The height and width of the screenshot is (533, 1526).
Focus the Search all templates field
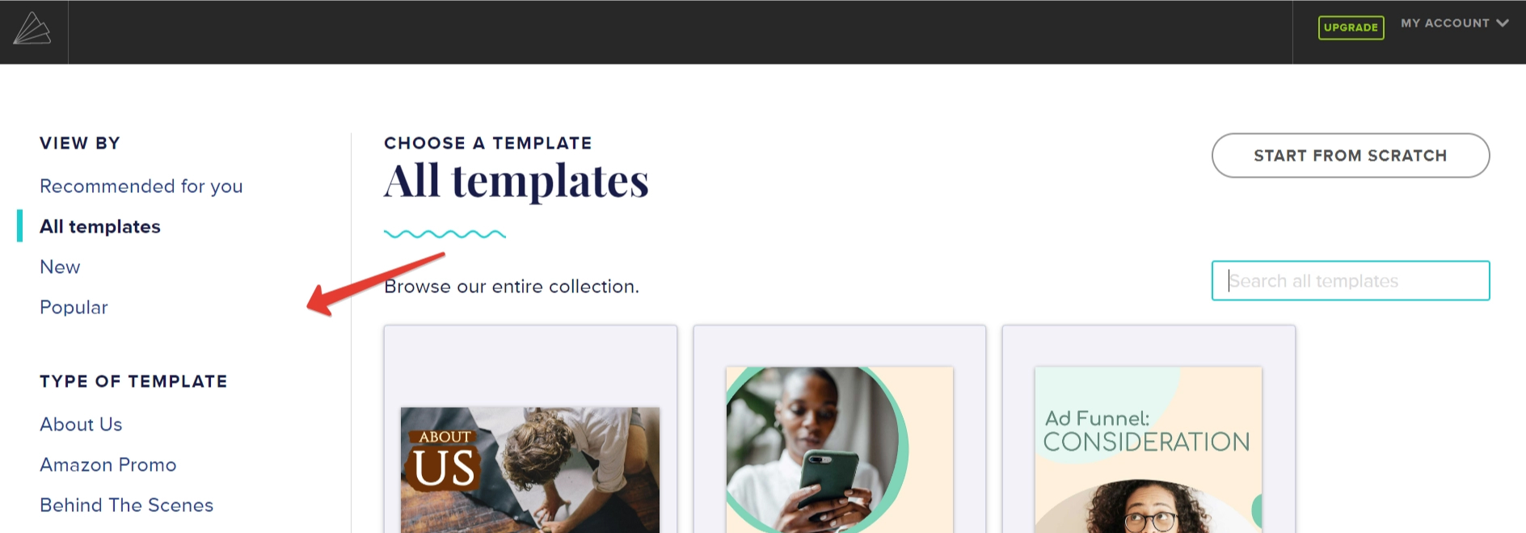point(1350,281)
